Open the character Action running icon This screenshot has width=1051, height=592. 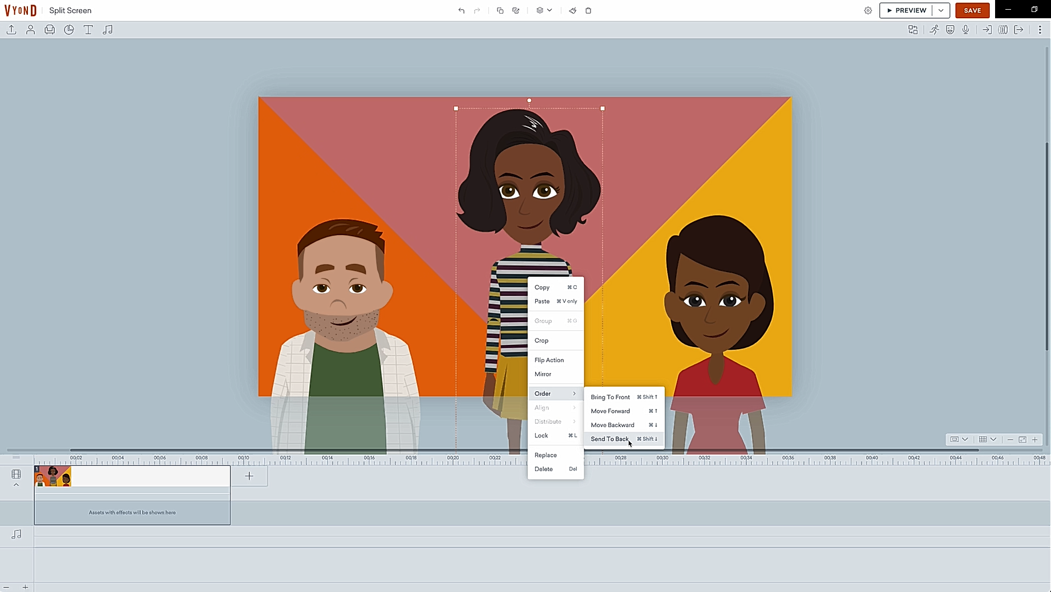click(933, 30)
